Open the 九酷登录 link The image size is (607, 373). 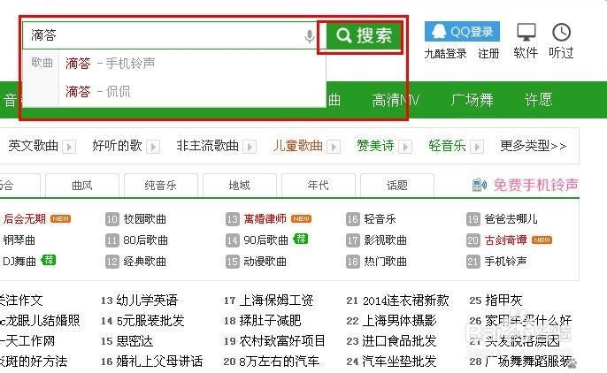click(445, 53)
